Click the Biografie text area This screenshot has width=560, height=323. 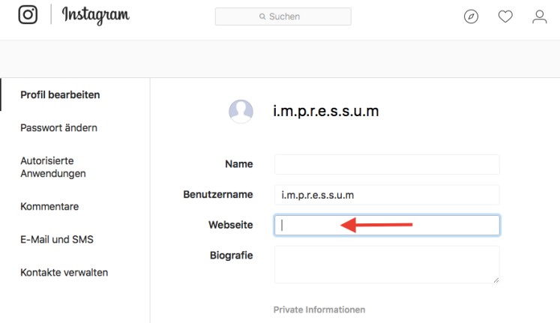(x=387, y=264)
